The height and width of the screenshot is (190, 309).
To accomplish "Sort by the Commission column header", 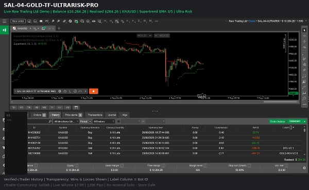I will pos(221,128).
